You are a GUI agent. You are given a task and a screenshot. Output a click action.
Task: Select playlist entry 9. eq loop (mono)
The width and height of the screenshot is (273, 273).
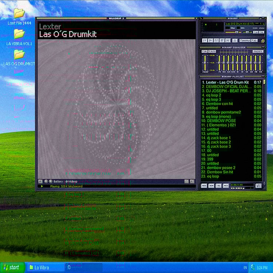[232, 116]
